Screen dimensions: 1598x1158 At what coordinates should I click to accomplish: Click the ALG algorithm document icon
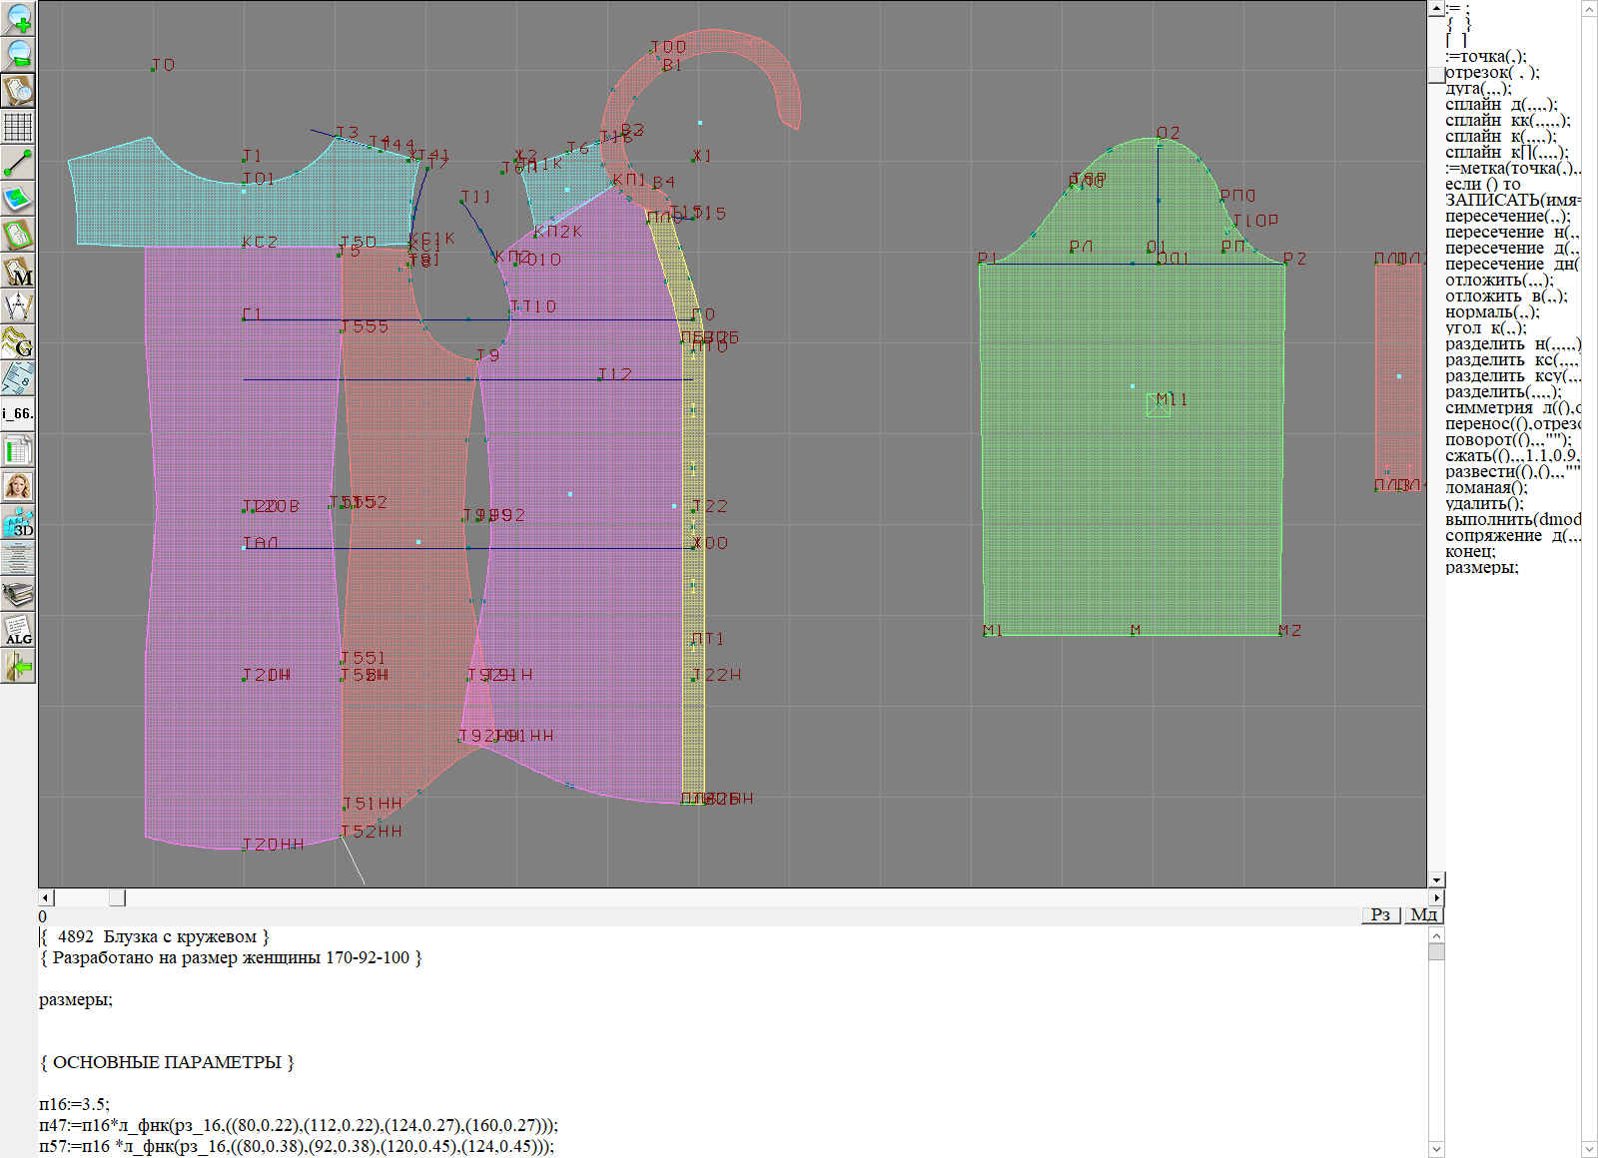[x=18, y=630]
